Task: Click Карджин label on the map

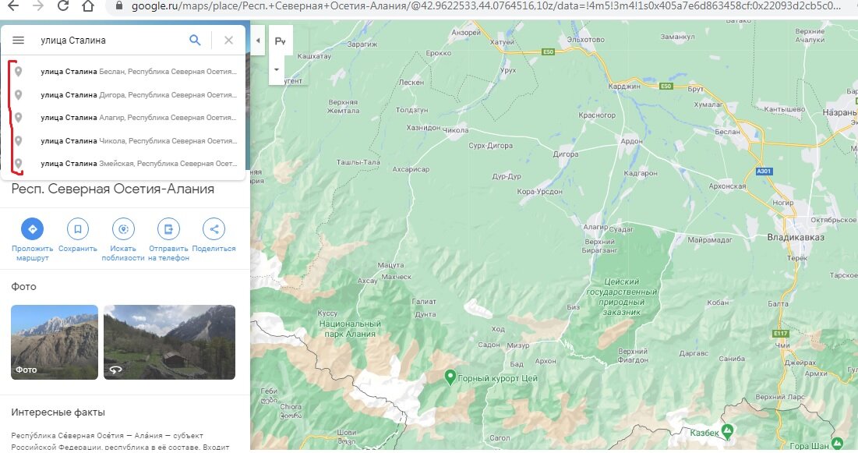Action: click(624, 87)
